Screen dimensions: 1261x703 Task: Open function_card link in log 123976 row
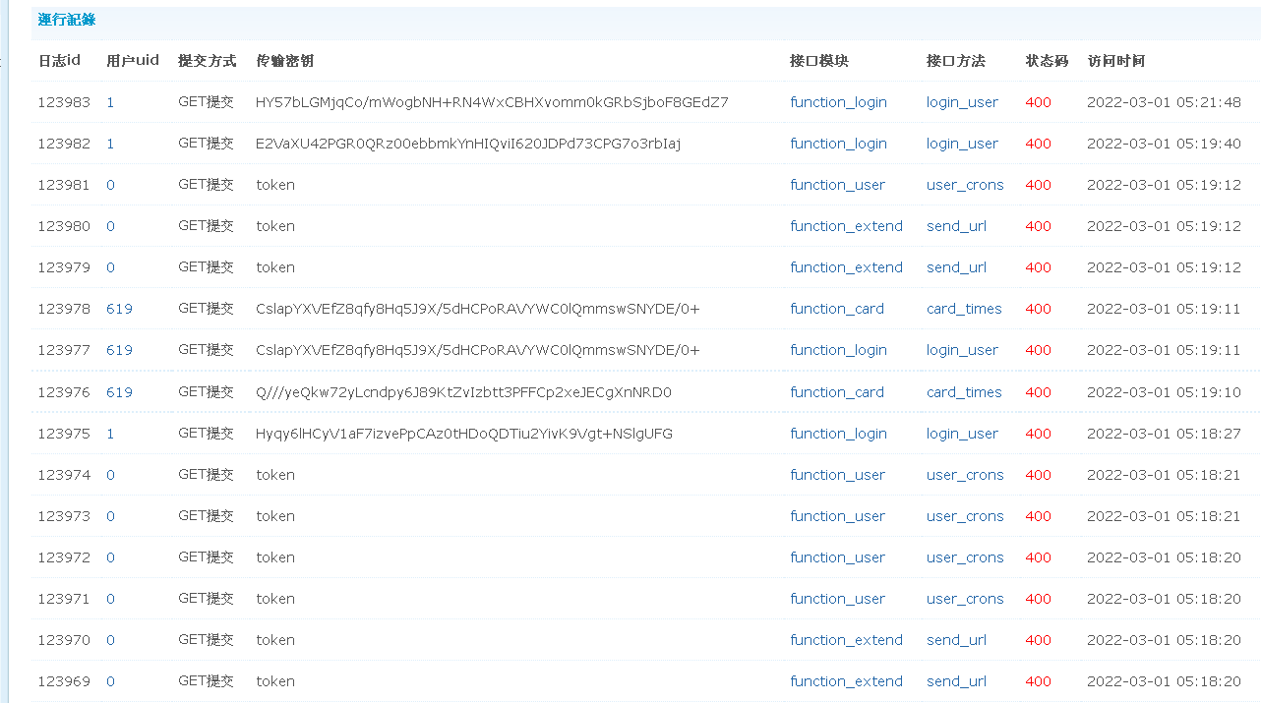(x=837, y=392)
